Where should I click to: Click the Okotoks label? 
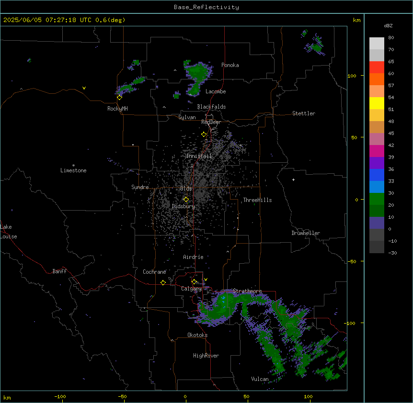[x=197, y=335]
